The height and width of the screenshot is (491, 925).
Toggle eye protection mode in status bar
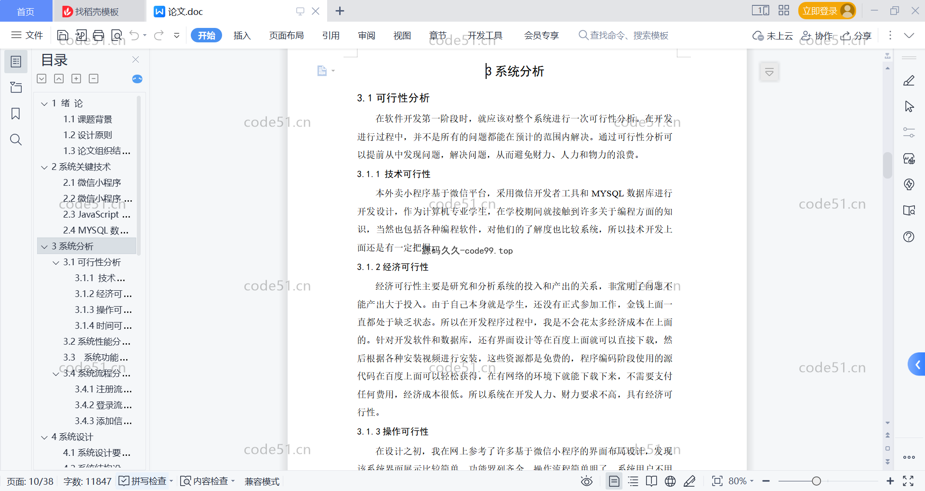click(x=586, y=481)
